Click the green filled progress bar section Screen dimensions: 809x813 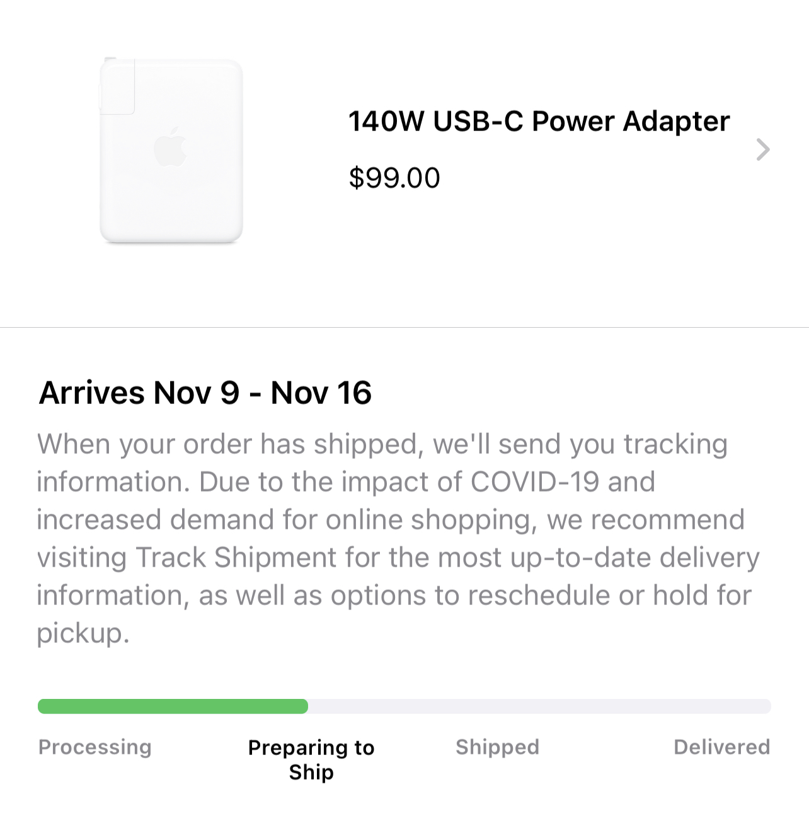(x=173, y=706)
